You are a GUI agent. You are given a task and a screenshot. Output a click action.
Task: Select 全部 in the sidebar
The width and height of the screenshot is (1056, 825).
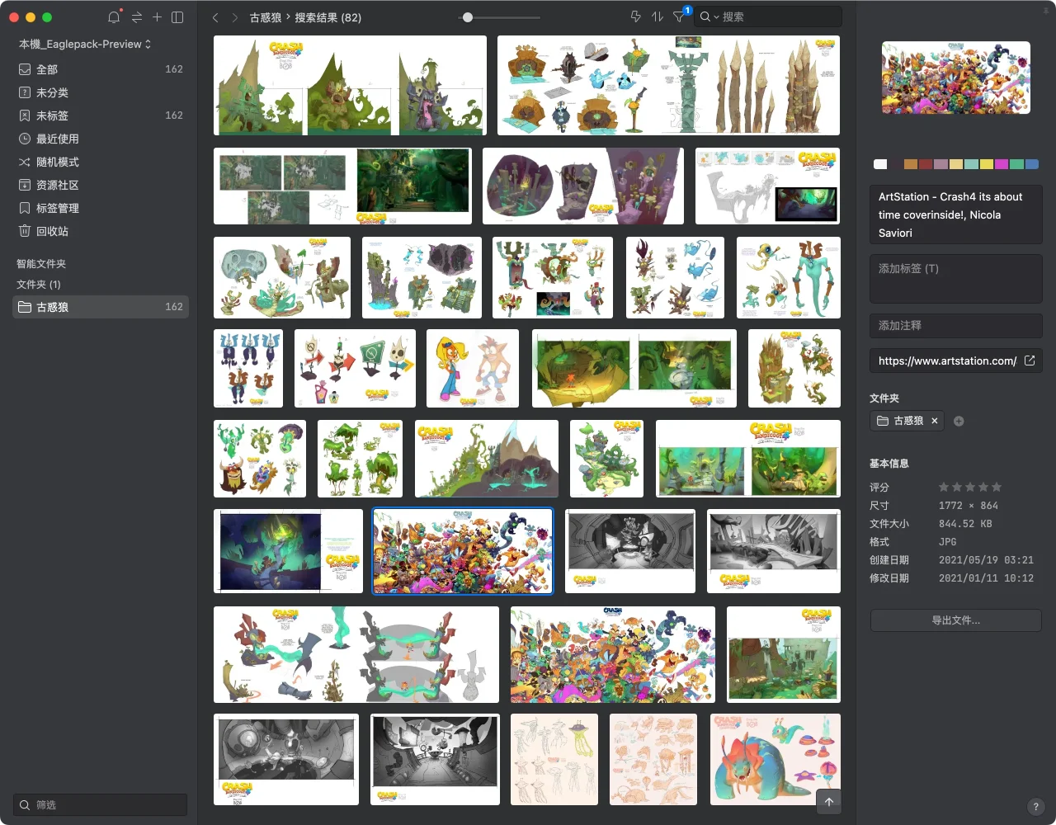pos(100,69)
